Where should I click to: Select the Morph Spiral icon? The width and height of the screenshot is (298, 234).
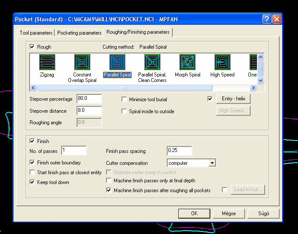[x=187, y=62]
